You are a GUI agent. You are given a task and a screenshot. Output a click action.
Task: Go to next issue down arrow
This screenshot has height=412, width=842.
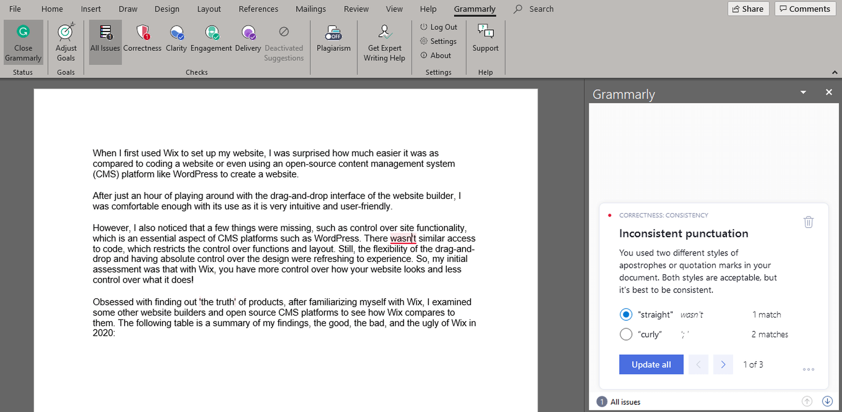827,402
